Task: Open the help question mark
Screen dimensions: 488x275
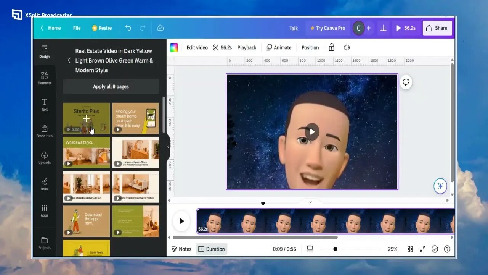Action: pos(447,249)
